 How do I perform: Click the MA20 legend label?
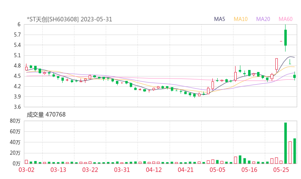pos(263,19)
